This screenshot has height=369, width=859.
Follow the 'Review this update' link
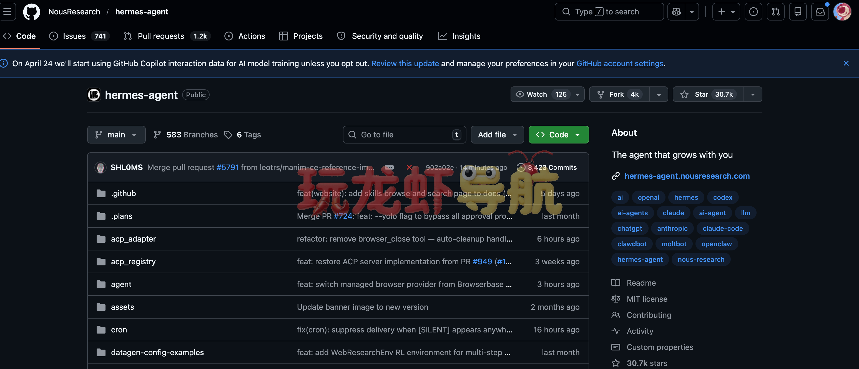pyautogui.click(x=405, y=63)
